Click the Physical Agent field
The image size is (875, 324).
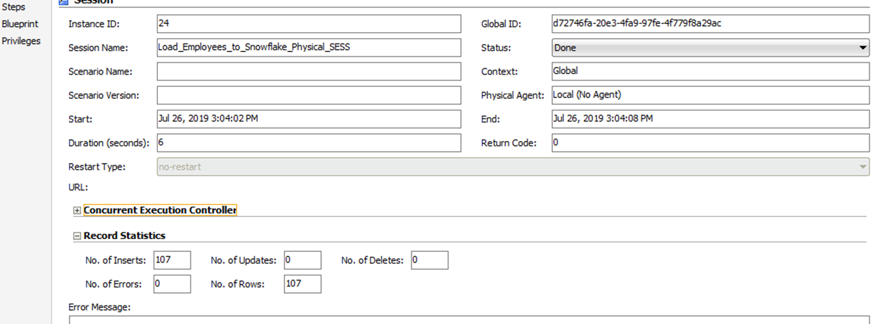point(710,96)
